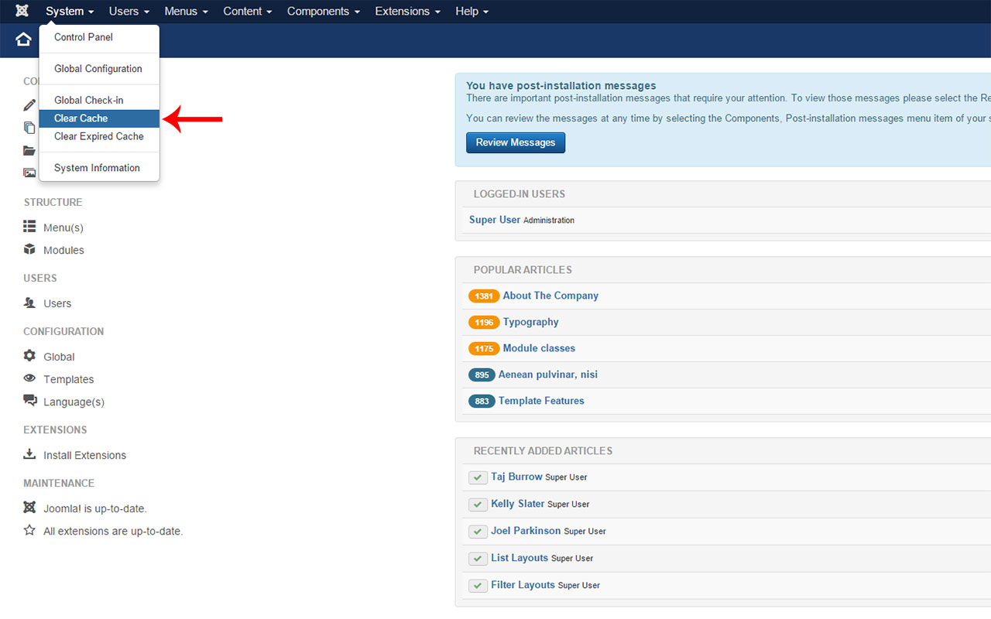Toggle published check for Filter Layouts
991x619 pixels.
(478, 586)
